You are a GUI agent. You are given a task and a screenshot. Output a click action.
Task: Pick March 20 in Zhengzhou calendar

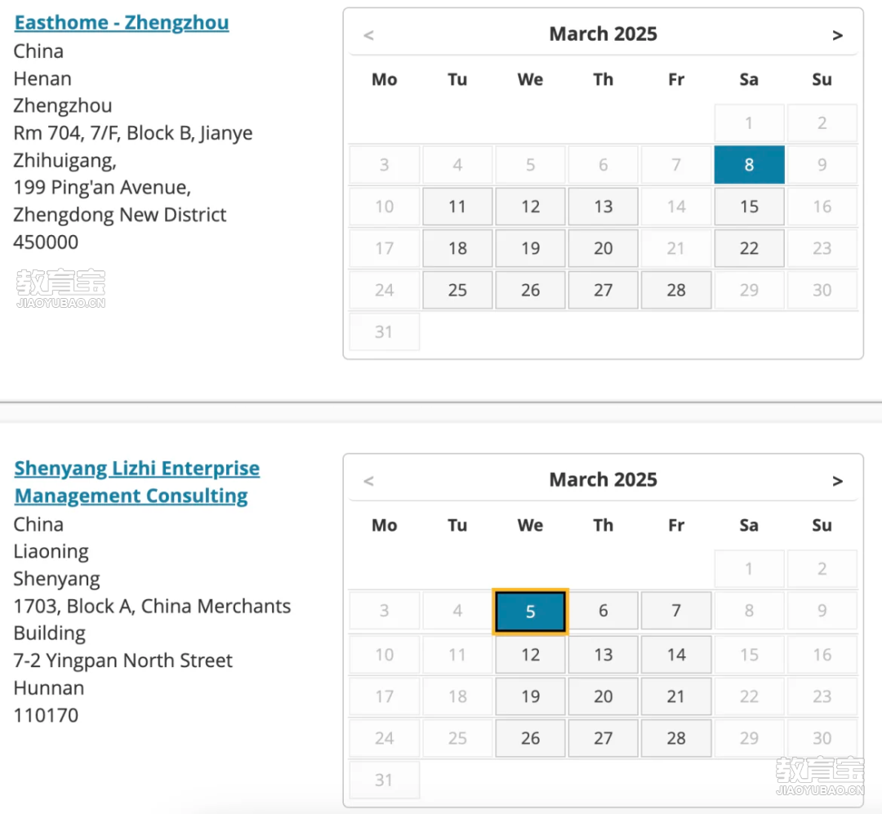pyautogui.click(x=604, y=248)
